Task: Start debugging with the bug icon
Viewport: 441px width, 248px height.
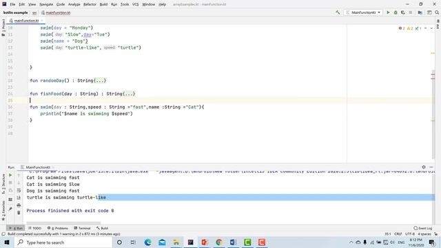Action: click(x=396, y=12)
